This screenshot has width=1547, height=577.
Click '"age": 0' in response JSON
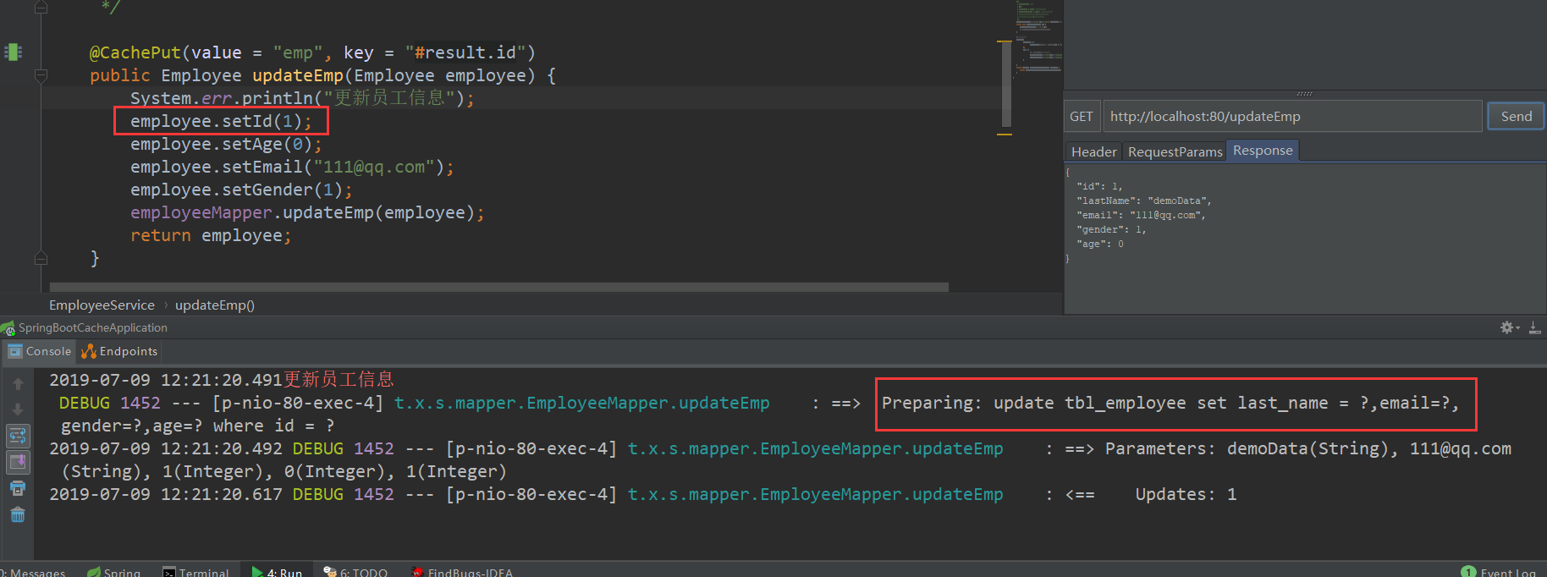(x=1100, y=244)
